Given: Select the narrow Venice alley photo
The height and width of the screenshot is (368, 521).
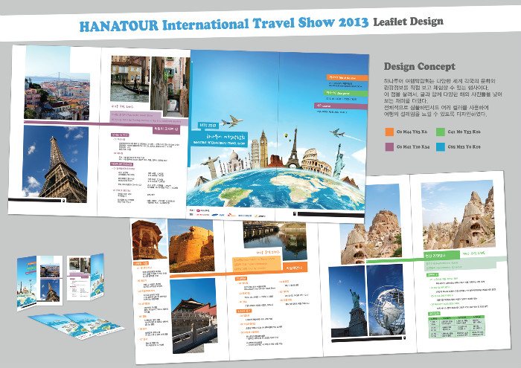Looking at the screenshot, I should (170, 86).
